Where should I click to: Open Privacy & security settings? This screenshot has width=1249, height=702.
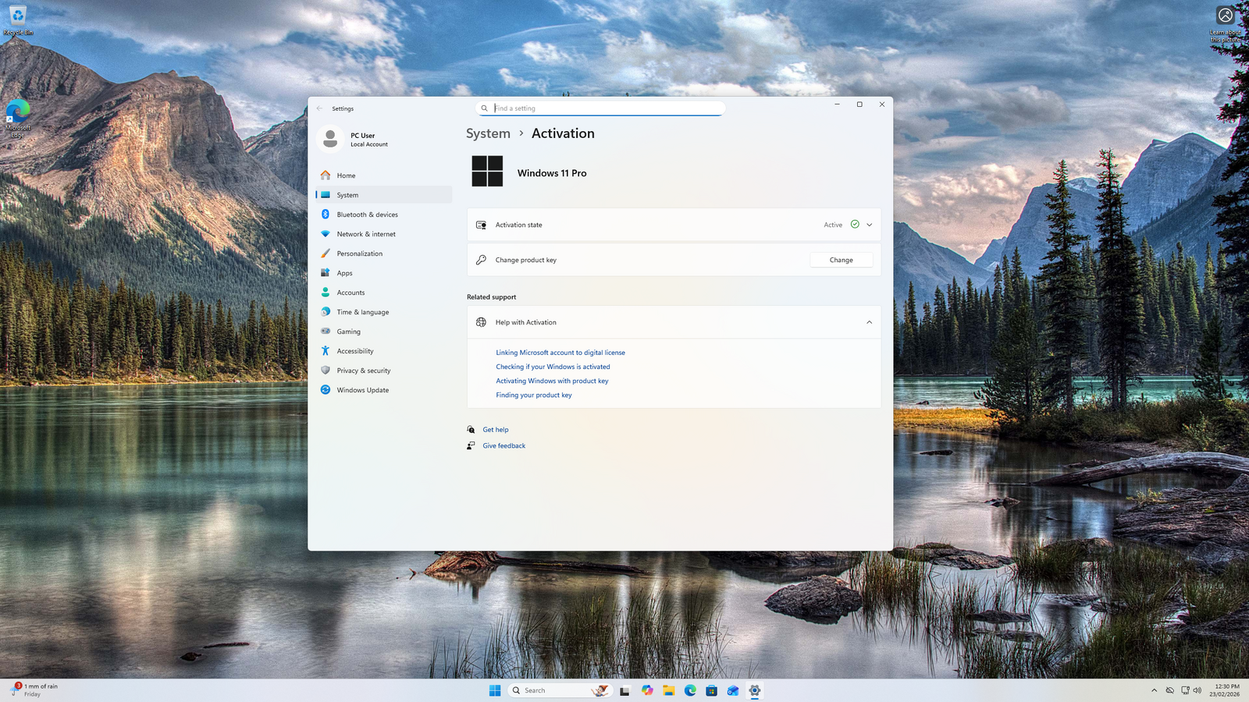click(x=363, y=370)
